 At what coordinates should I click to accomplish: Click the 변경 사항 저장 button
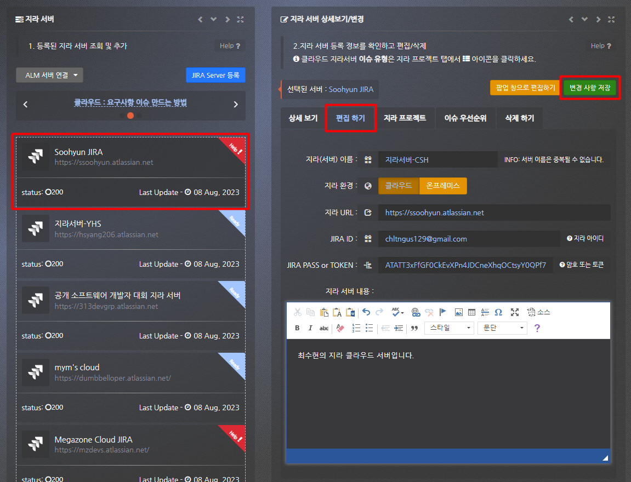(x=590, y=88)
